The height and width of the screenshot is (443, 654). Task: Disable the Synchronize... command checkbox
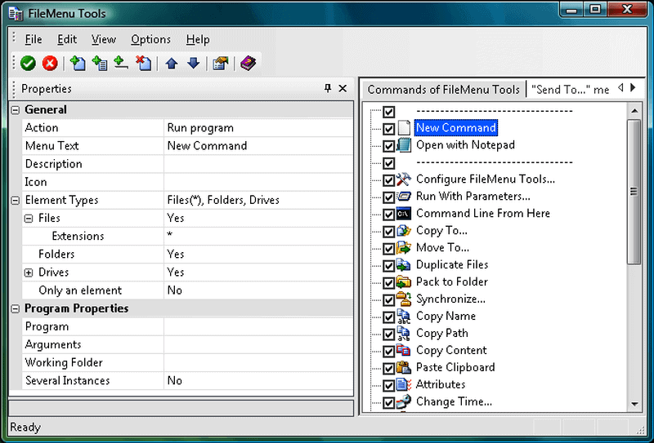(x=388, y=299)
